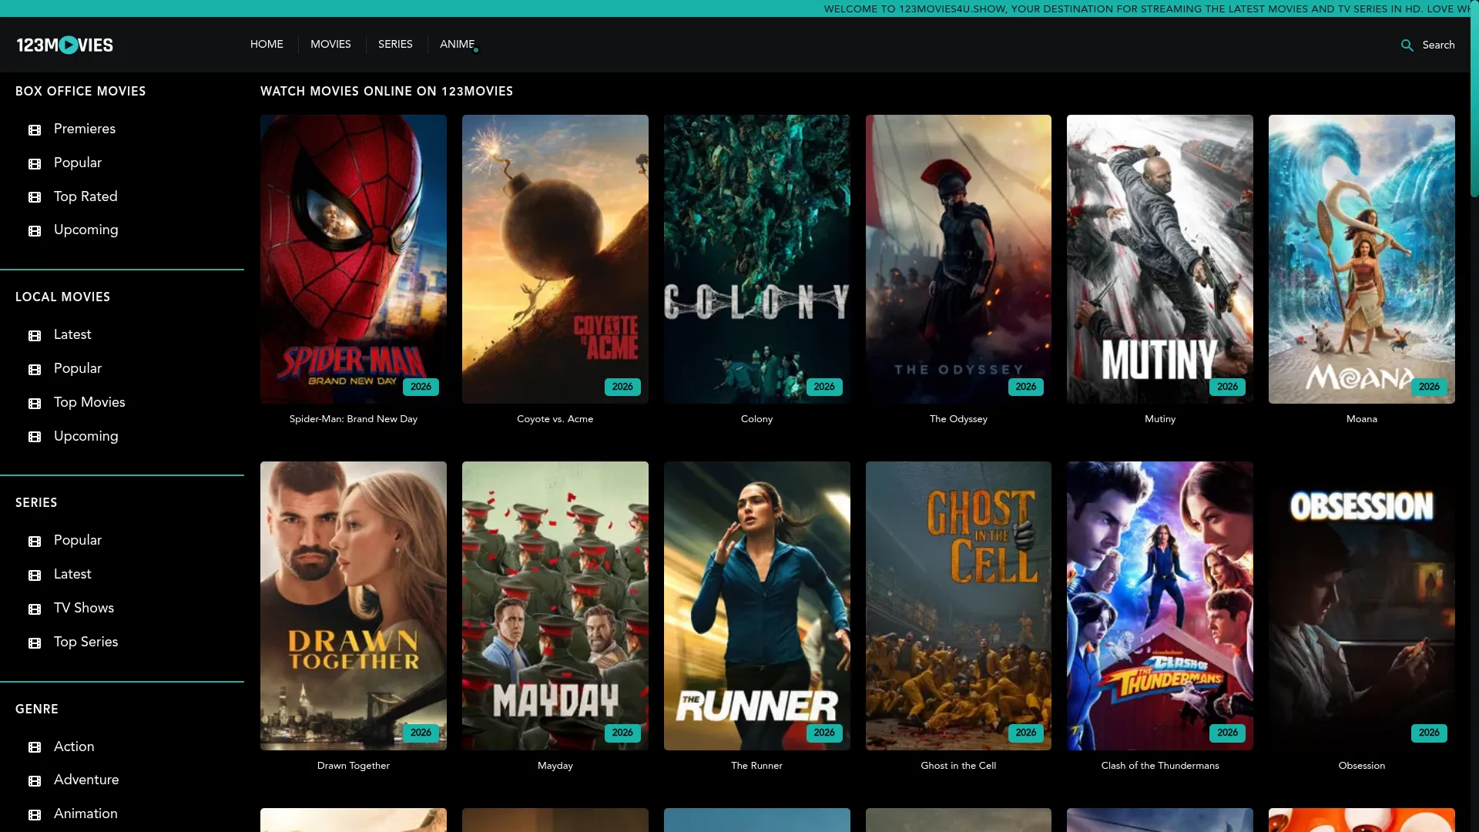This screenshot has height=832, width=1479.
Task: Open the HOME menu item
Action: (267, 45)
